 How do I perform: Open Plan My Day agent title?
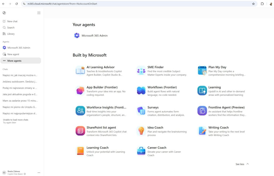pyautogui.click(x=217, y=67)
